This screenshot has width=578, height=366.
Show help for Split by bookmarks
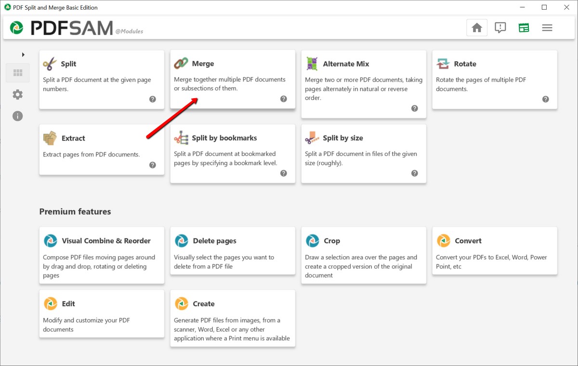(283, 173)
